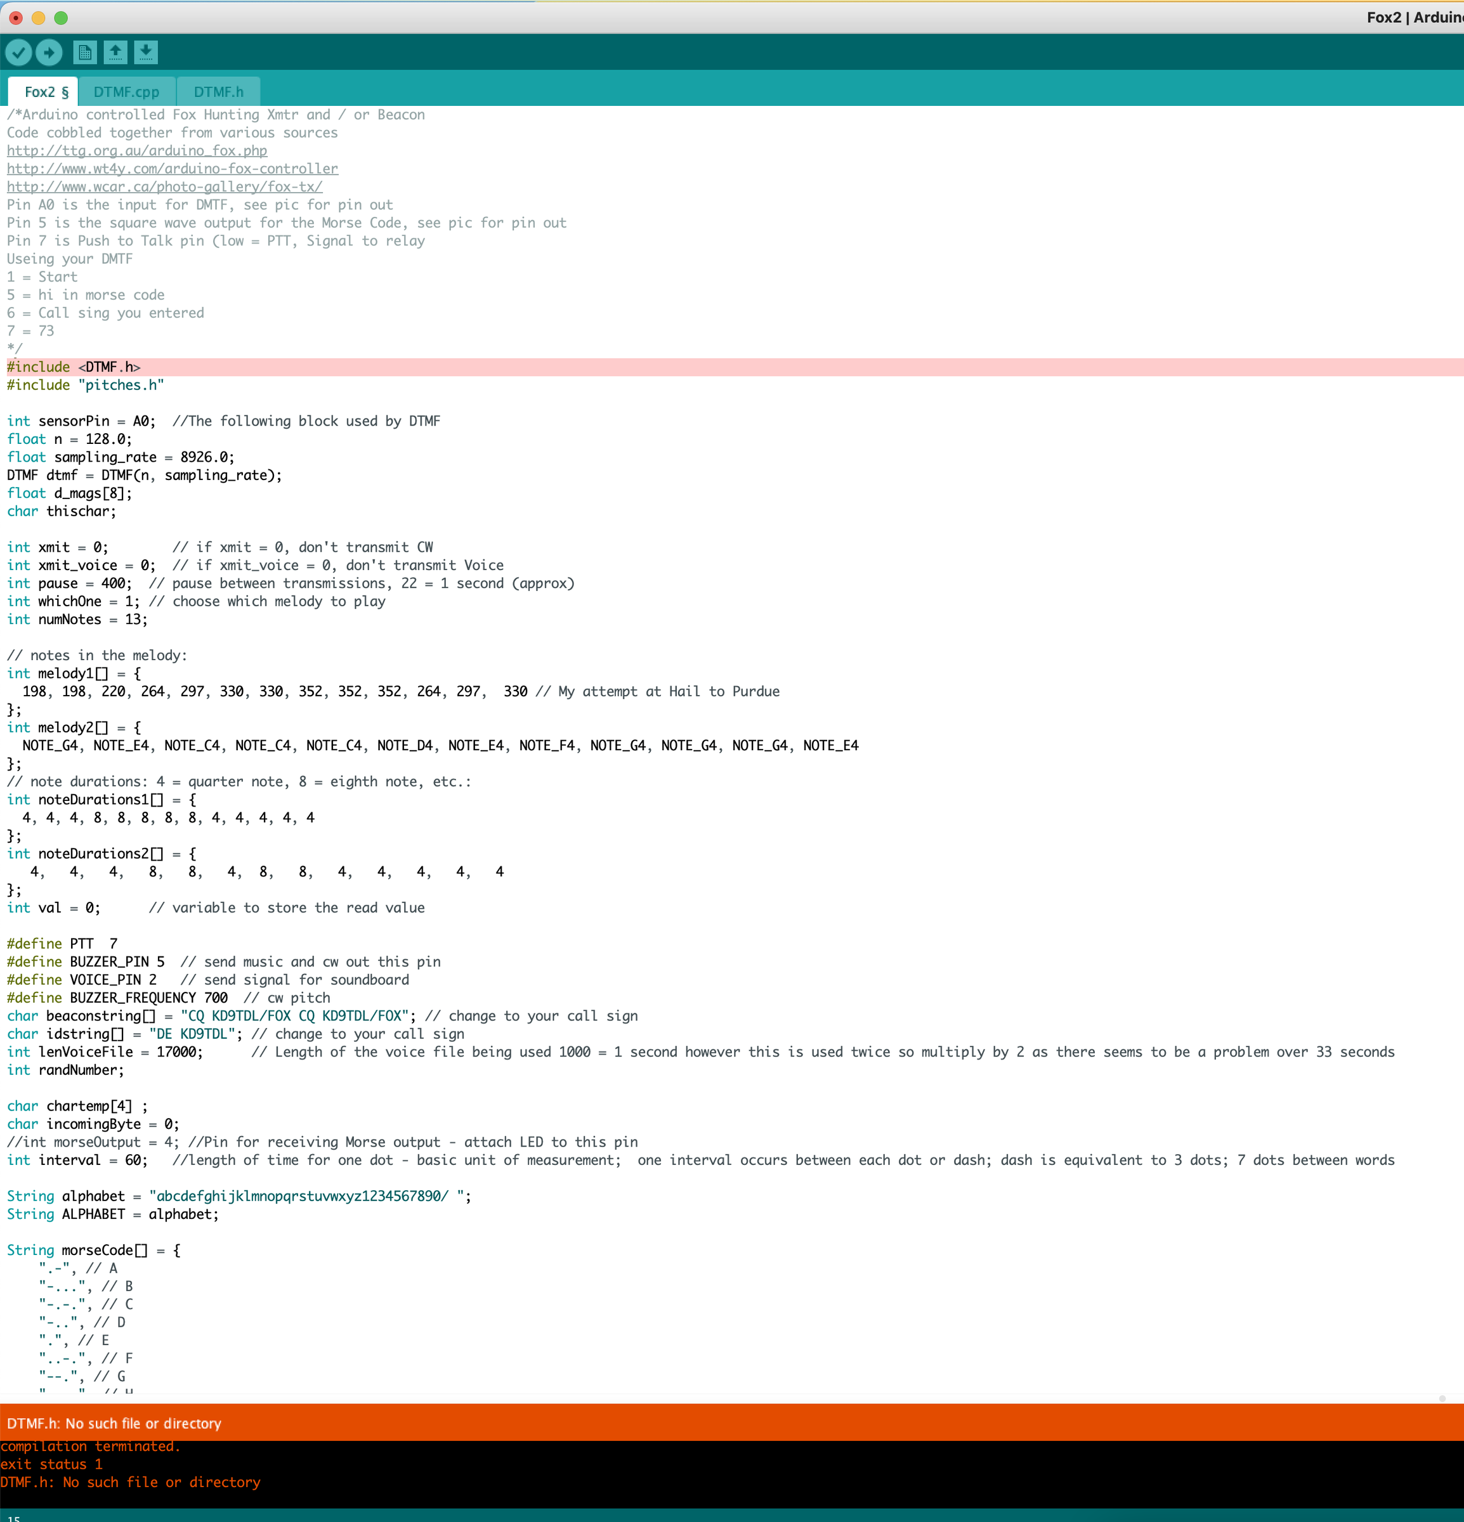Open the ttg.org.au arduino_fox link
The height and width of the screenshot is (1522, 1464).
point(136,151)
